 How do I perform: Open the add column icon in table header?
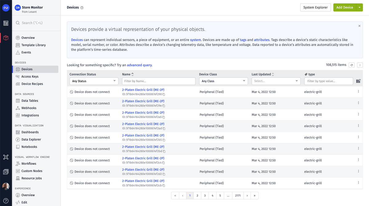[358, 81]
